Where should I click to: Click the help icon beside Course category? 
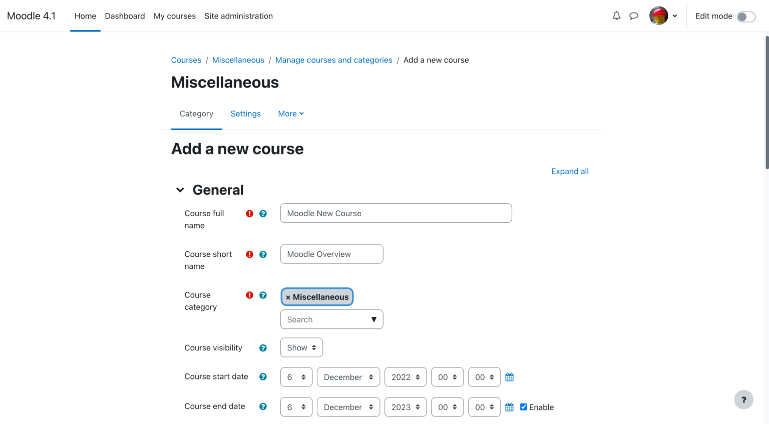pyautogui.click(x=263, y=295)
